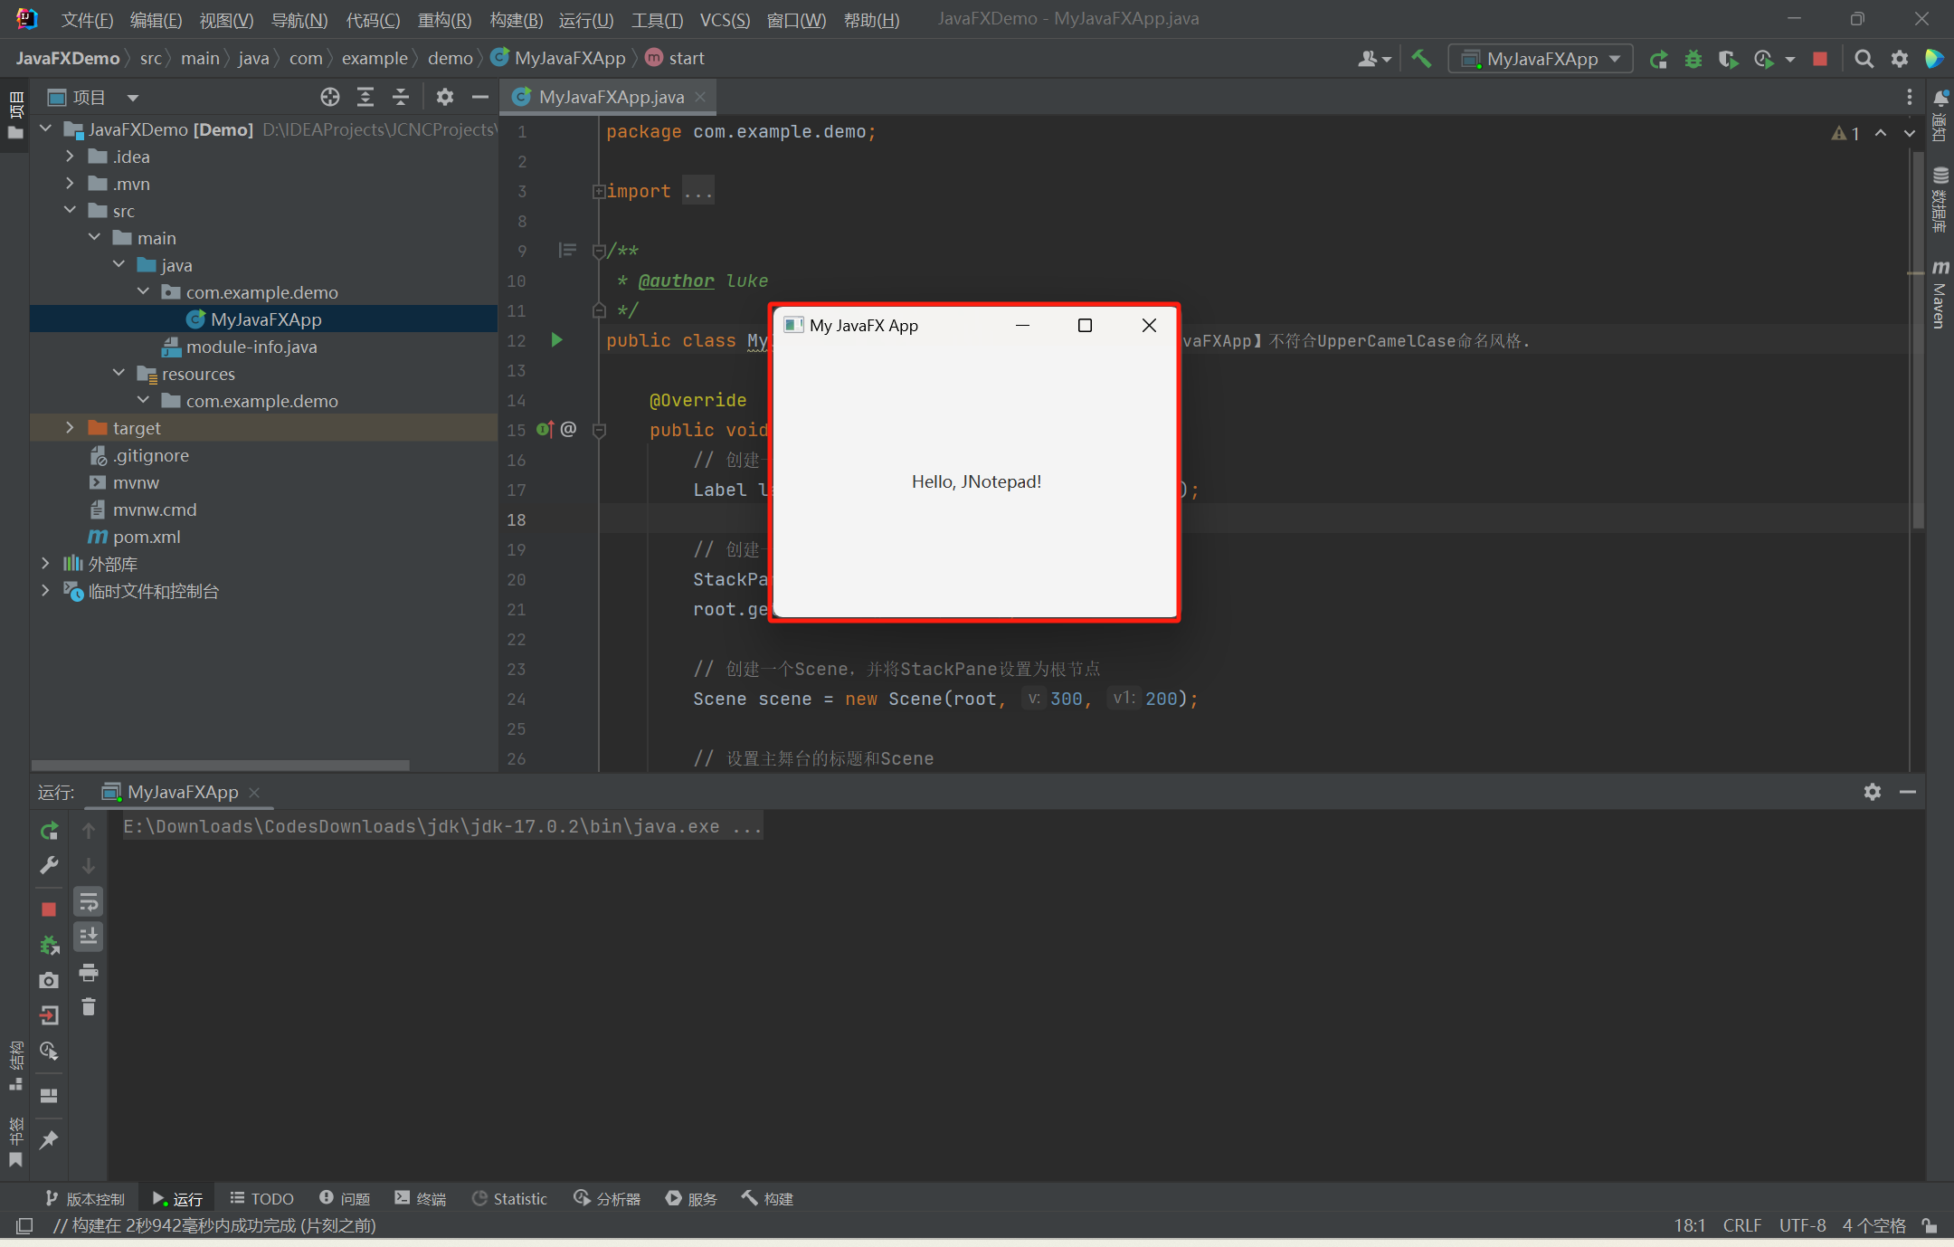Click Rerun MyJavaFXApp icon in run panel
The width and height of the screenshot is (1954, 1247).
pyautogui.click(x=50, y=831)
